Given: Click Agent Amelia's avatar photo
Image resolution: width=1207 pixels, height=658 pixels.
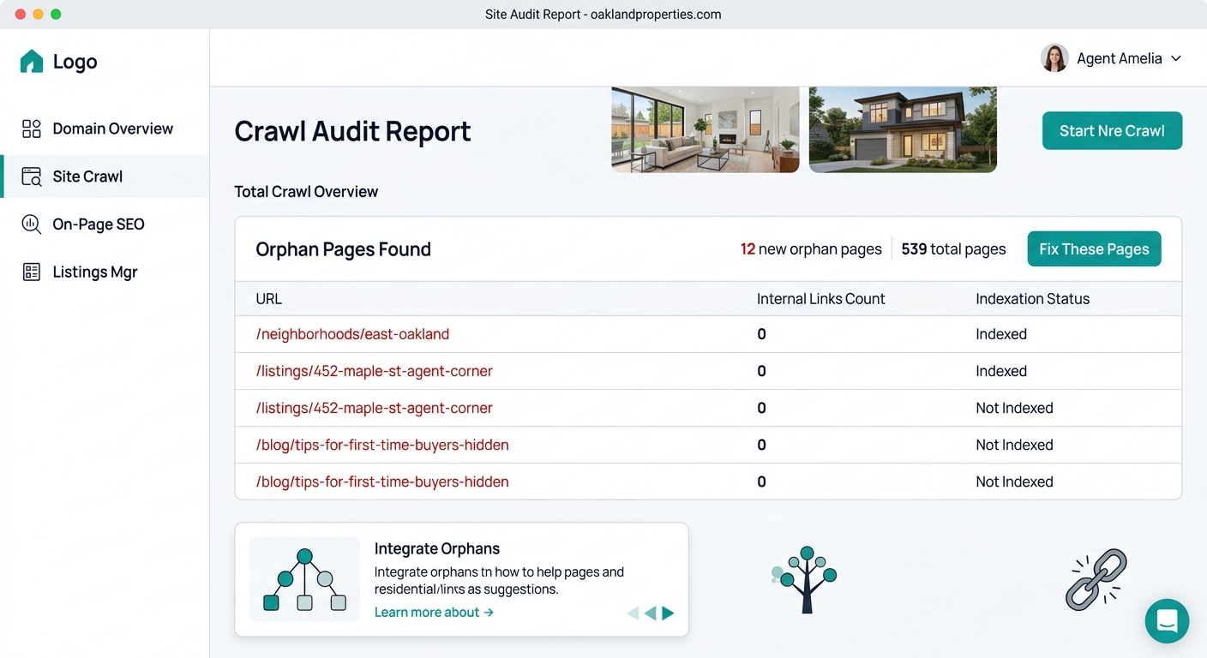Looking at the screenshot, I should 1054,58.
